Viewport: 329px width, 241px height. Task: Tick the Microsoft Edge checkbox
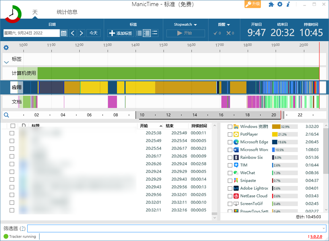tap(230, 142)
